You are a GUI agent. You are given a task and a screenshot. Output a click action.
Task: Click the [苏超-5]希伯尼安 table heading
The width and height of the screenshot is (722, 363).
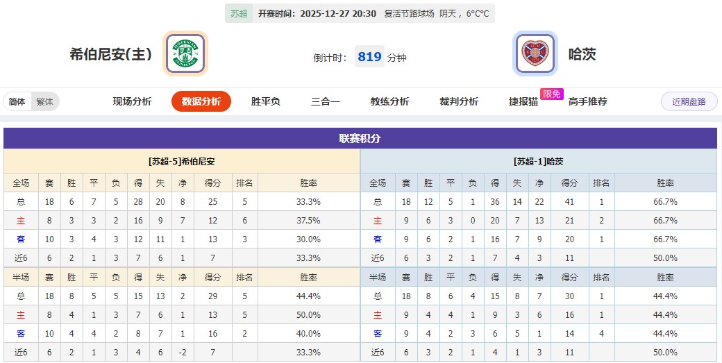(182, 161)
